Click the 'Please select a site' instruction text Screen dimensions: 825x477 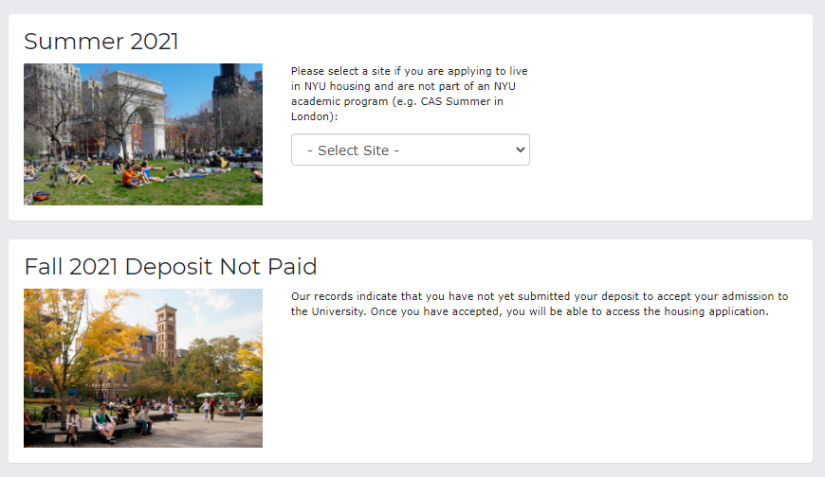click(x=410, y=94)
